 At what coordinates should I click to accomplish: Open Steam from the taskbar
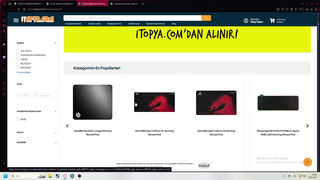pos(57,176)
